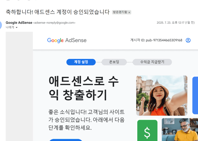
Task: Click the email subject 축하합니다! 애드센스 계정이 승인되었습니다
Action: 58,12
